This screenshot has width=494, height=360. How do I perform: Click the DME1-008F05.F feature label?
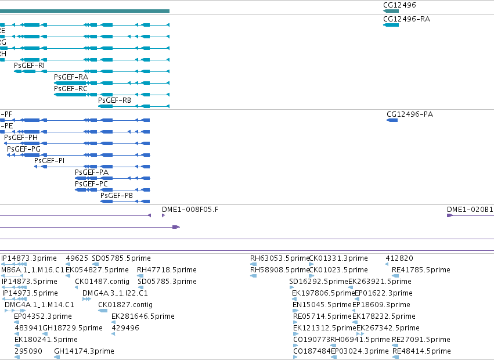tap(190, 210)
